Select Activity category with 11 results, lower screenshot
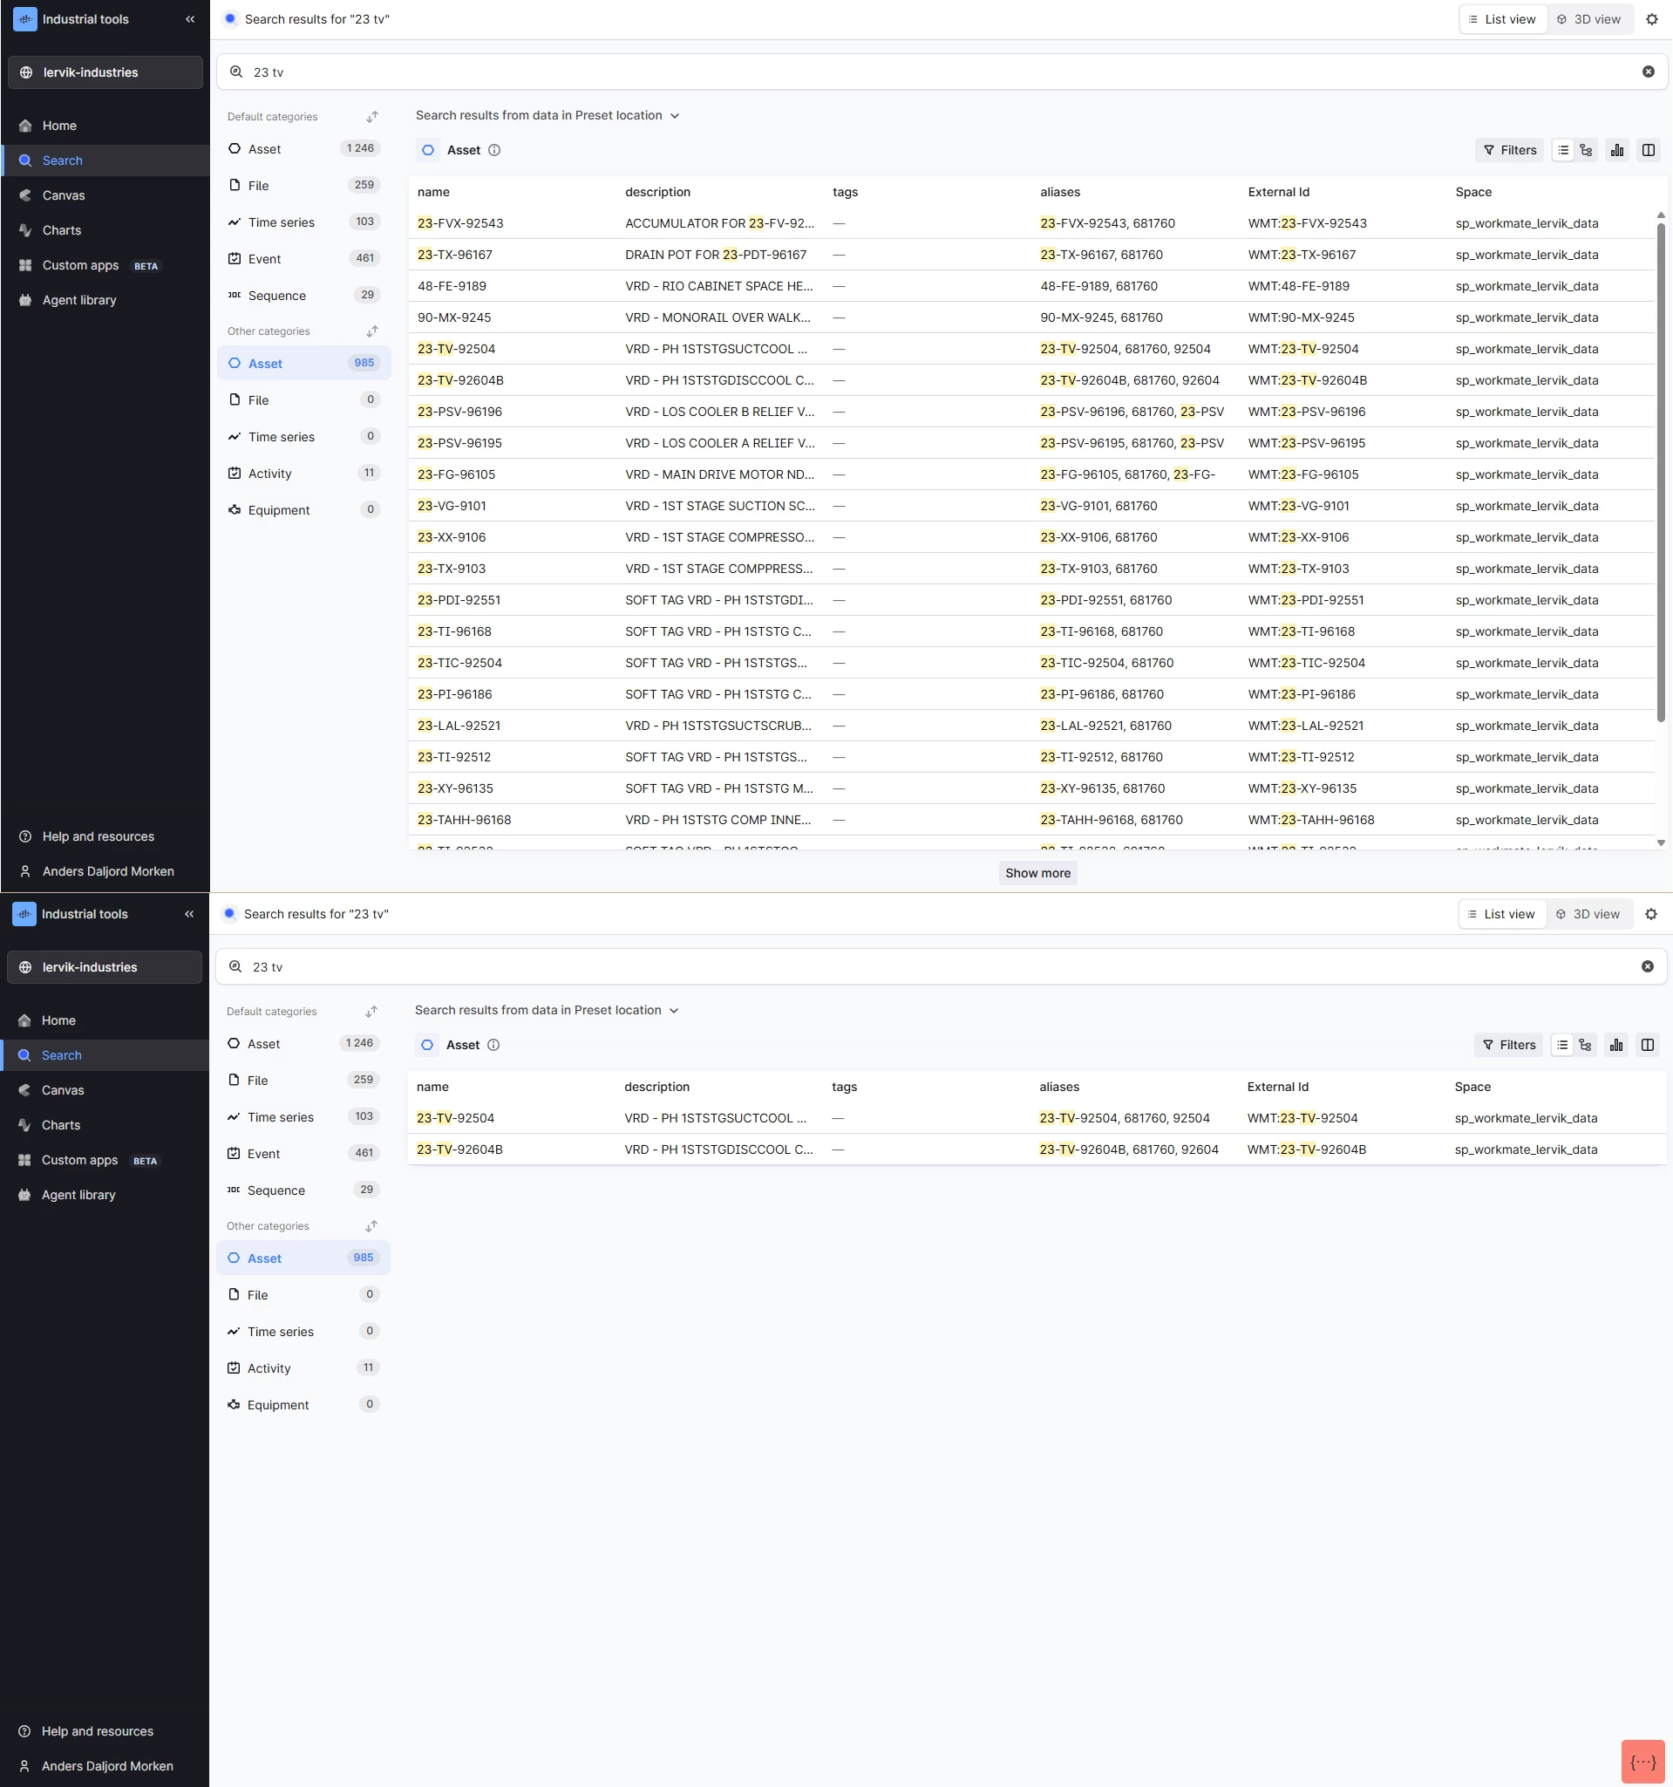The image size is (1673, 1787). [x=303, y=1369]
